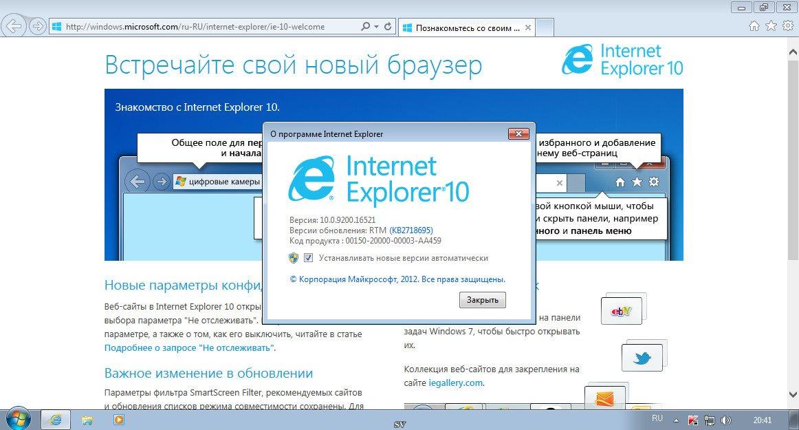This screenshot has width=799, height=430.
Task: Open the Home page icon
Action: 754,26
